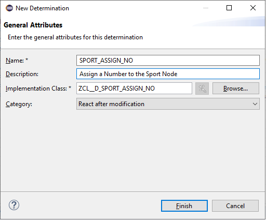Click the create-class wand icon

coord(202,89)
